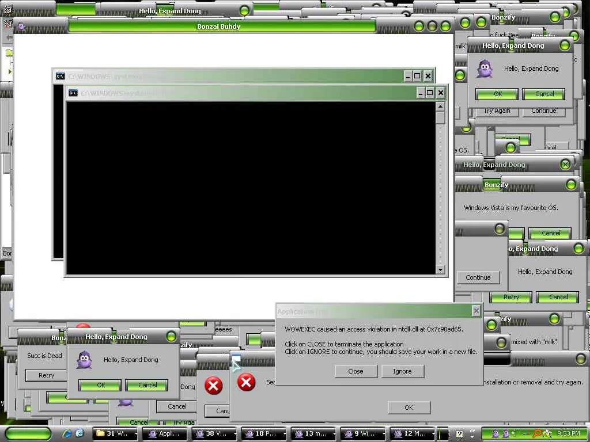
Task: Click Retry in the right-side Hello, Expand Dong dialog
Action: pyautogui.click(x=511, y=298)
